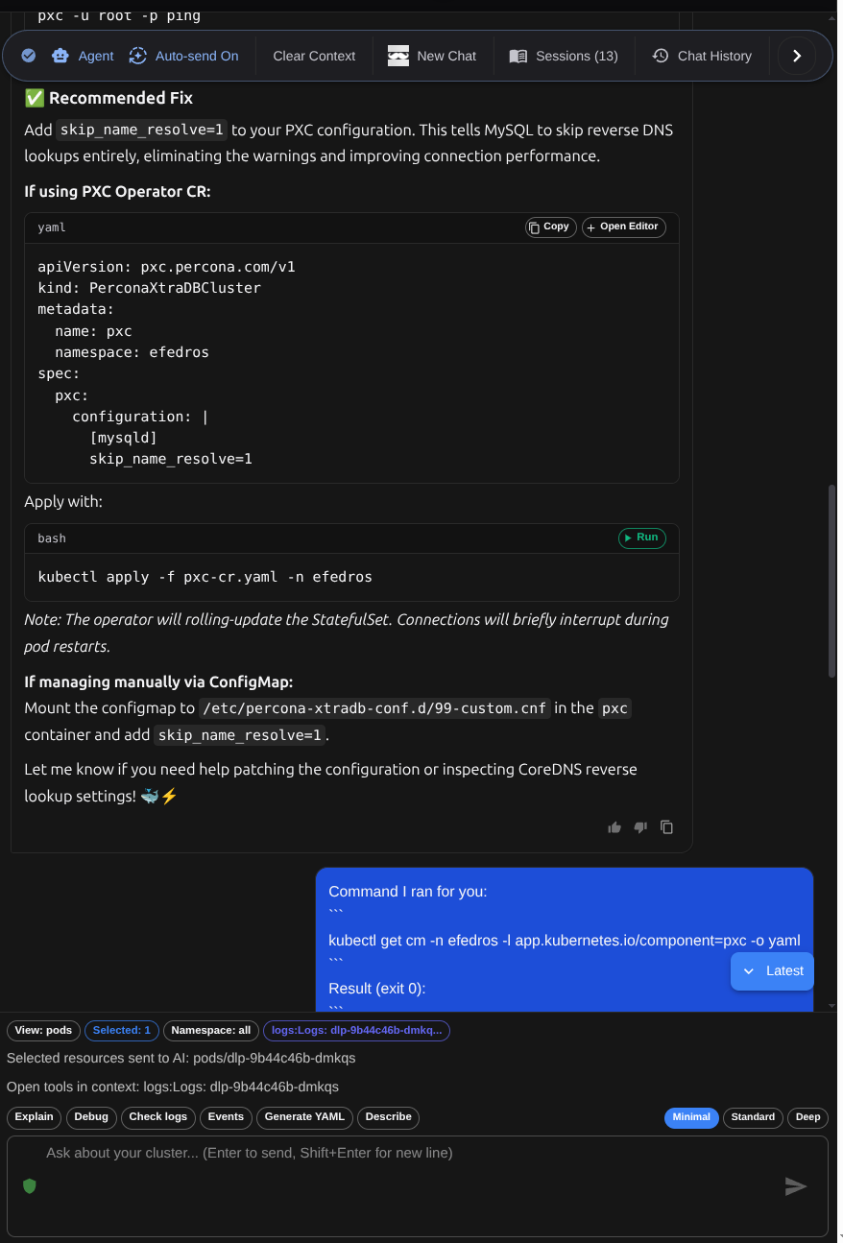Choose the Debug quick action
The width and height of the screenshot is (843, 1243).
coord(91,1116)
